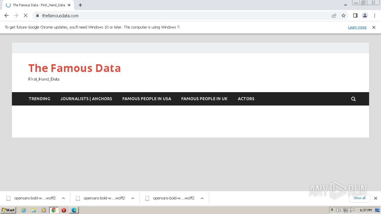Open the volume control in system tray
Image resolution: width=381 pixels, height=214 pixels.
point(338,210)
